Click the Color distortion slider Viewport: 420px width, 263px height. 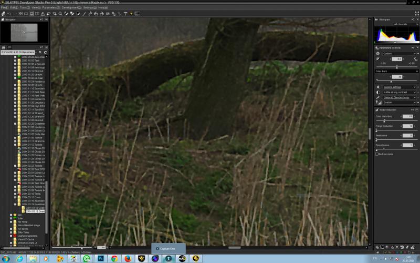[x=397, y=120]
